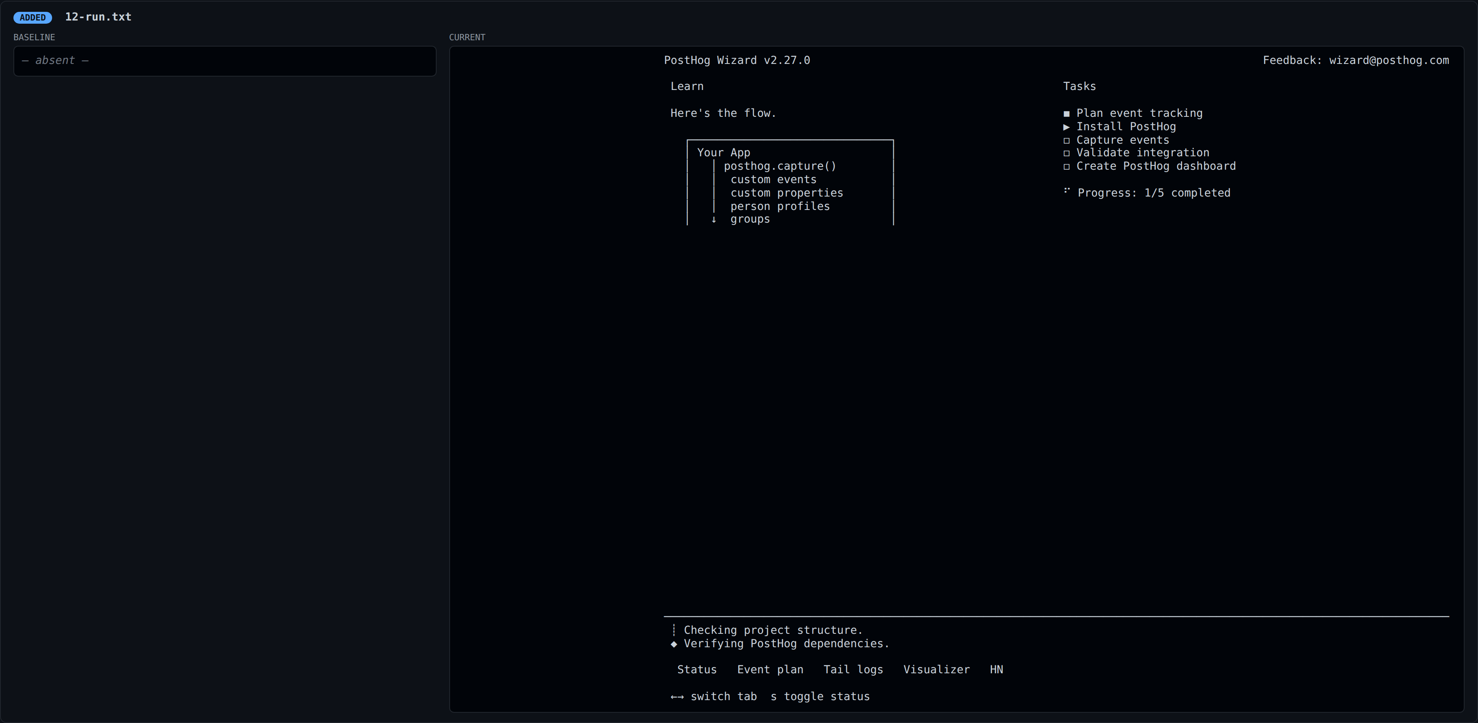Viewport: 1478px width, 723px height.
Task: Click the s toggle status hint
Action: point(820,697)
